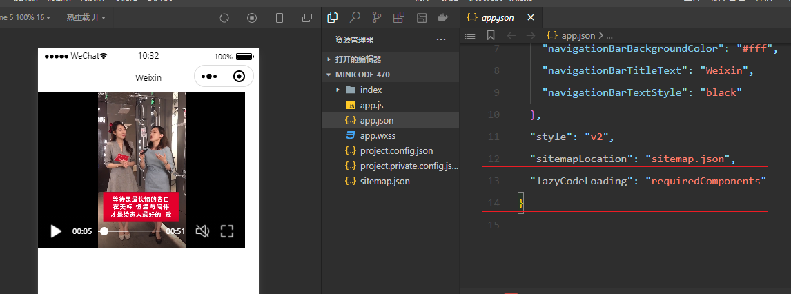This screenshot has height=294, width=791.
Task: Click the "sitemap.json" value on line 12
Action: [x=688, y=159]
